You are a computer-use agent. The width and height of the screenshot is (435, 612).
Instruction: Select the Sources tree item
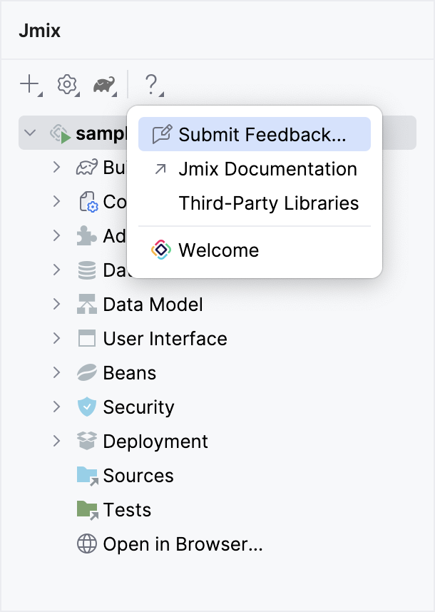(138, 476)
